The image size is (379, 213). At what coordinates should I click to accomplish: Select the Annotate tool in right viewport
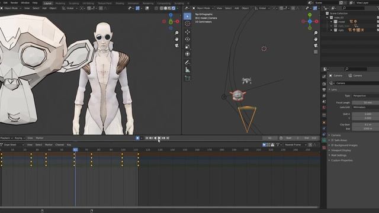(x=187, y=62)
